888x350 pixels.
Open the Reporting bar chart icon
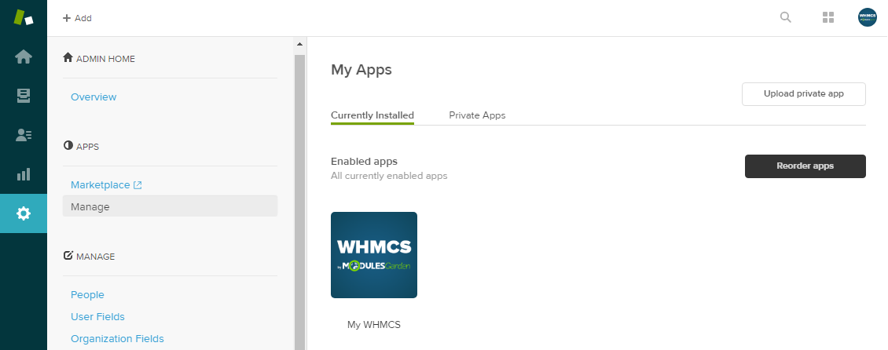pyautogui.click(x=24, y=174)
